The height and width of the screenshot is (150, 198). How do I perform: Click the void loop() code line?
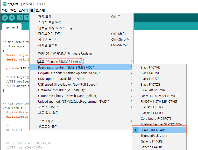coord(14,108)
